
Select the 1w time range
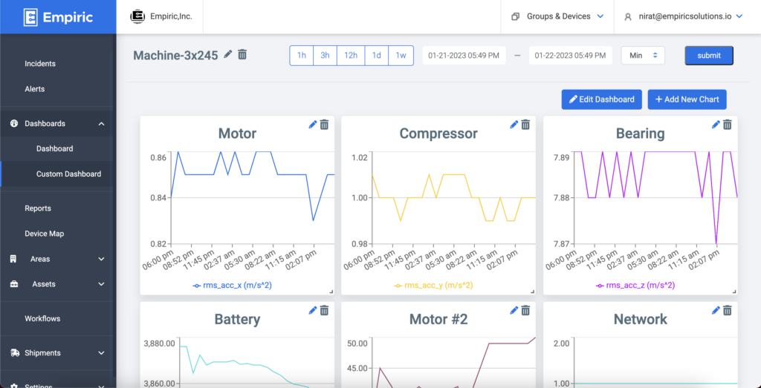click(x=401, y=55)
